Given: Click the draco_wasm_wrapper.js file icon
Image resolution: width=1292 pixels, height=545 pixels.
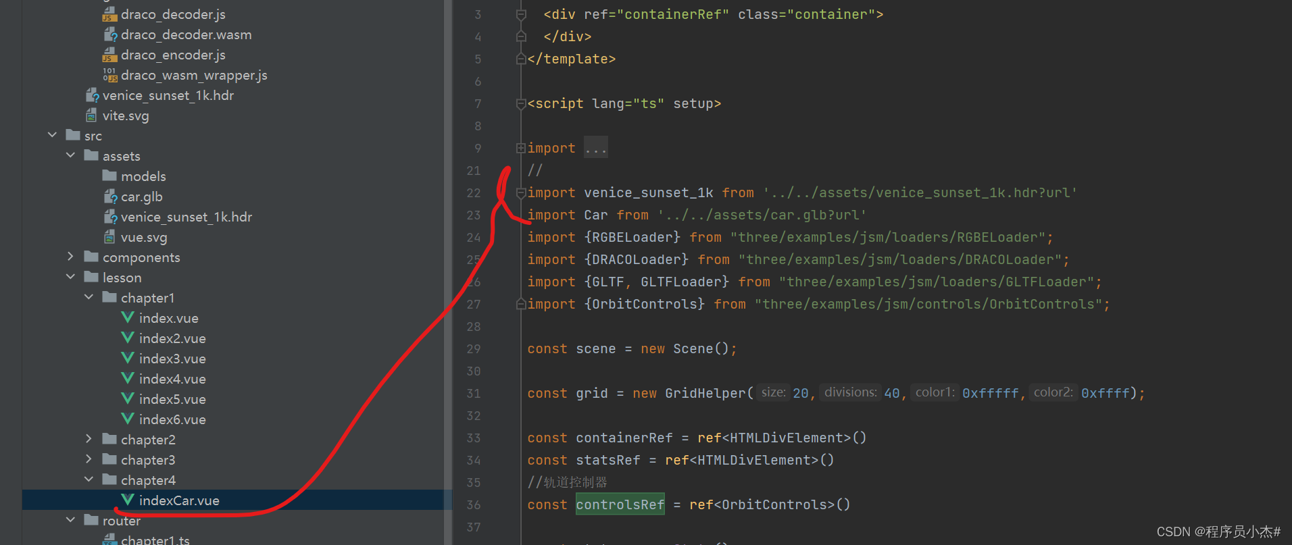Looking at the screenshot, I should tap(109, 75).
